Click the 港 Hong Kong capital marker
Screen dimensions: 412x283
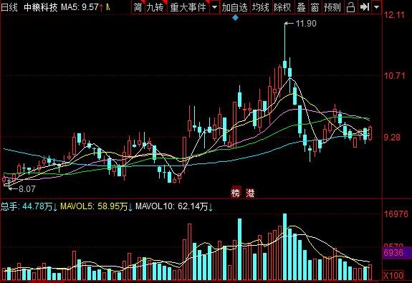point(250,193)
